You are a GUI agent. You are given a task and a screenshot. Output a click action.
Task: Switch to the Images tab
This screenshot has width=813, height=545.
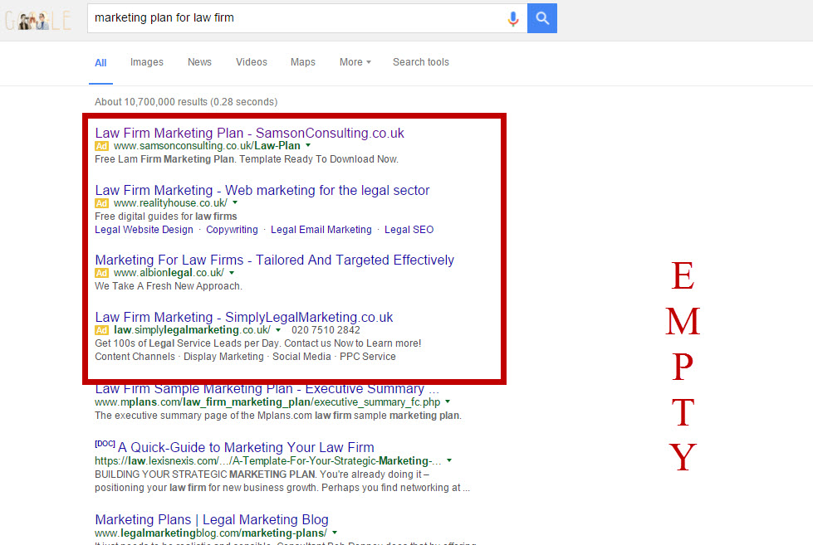(x=147, y=62)
